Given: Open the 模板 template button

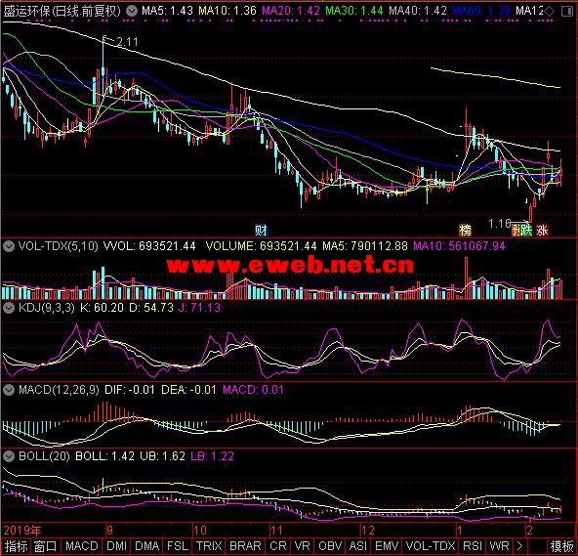Looking at the screenshot, I should pos(561,546).
